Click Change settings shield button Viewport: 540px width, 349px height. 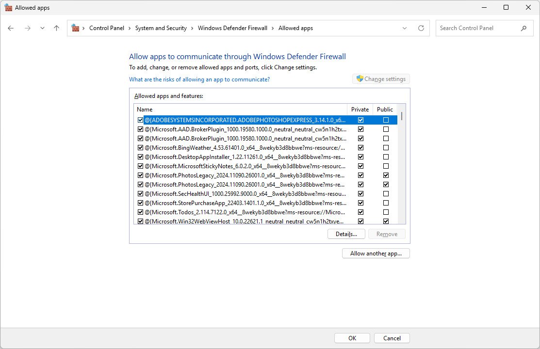point(381,79)
